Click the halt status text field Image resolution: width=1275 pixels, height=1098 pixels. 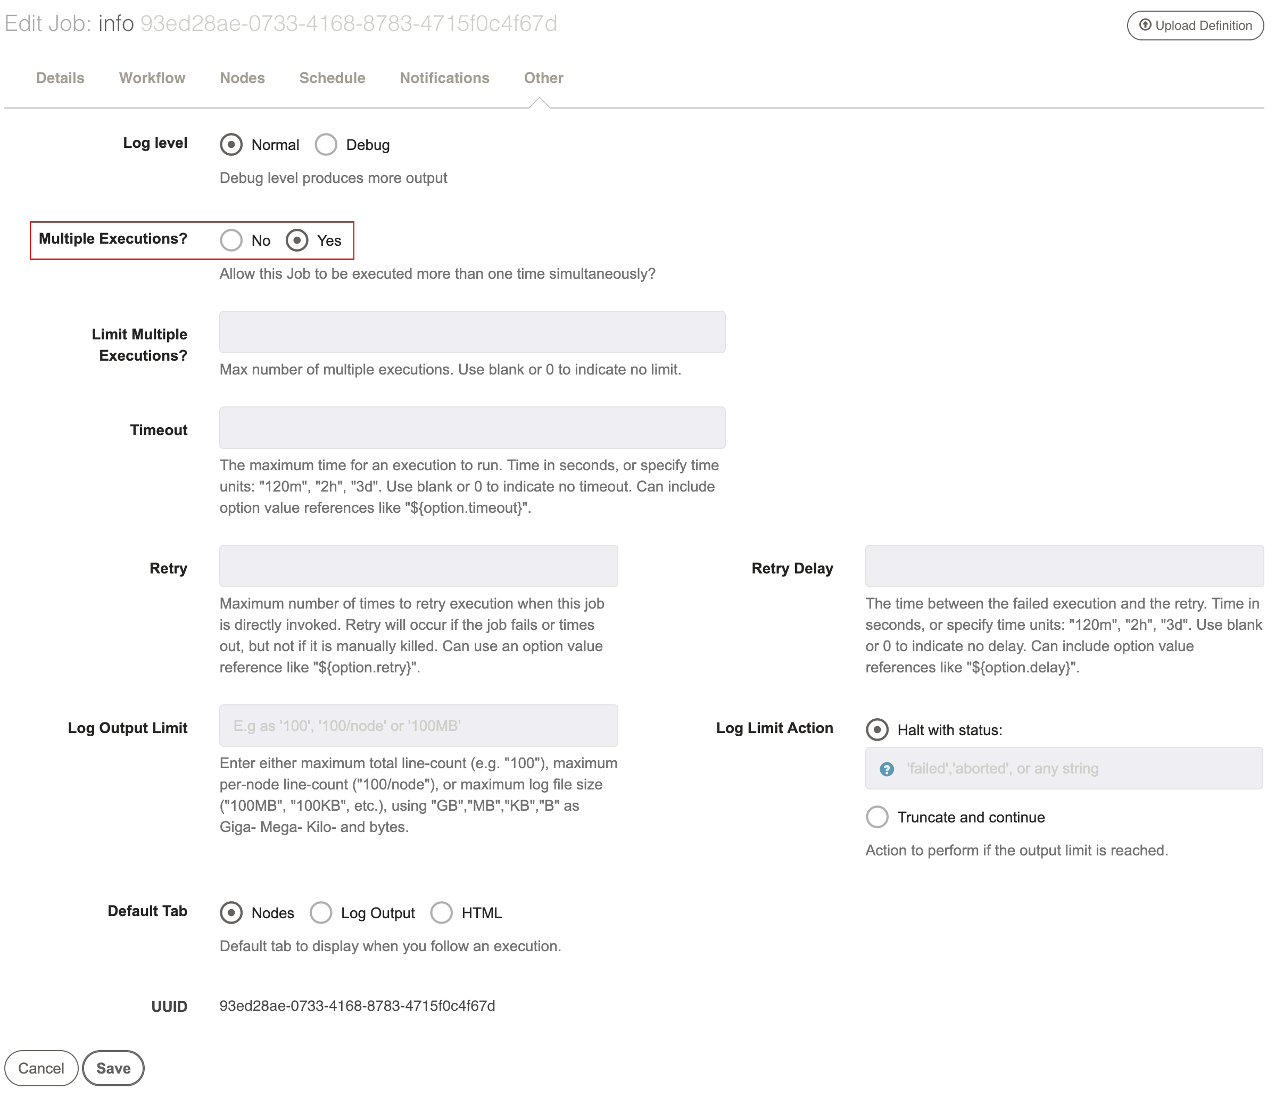coord(1064,768)
